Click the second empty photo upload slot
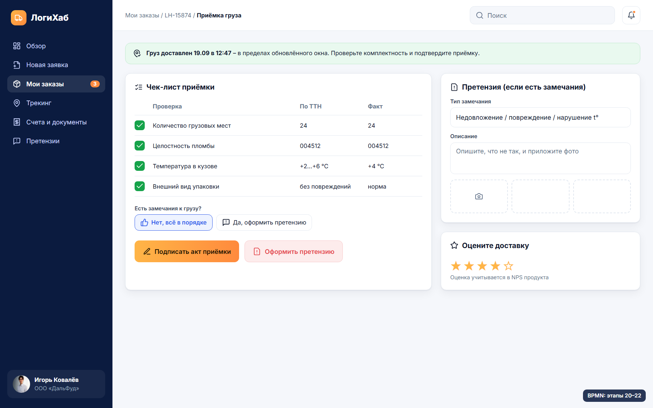This screenshot has width=653, height=408. tap(541, 197)
